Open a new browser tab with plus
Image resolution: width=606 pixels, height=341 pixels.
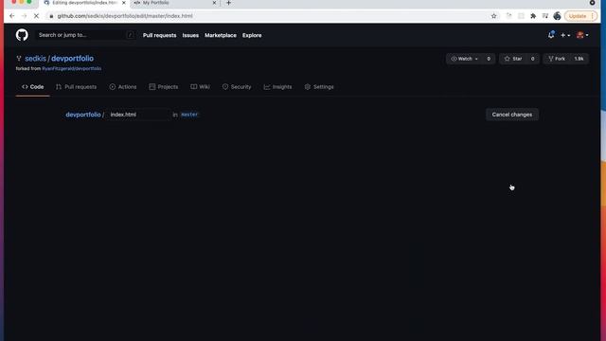(228, 3)
